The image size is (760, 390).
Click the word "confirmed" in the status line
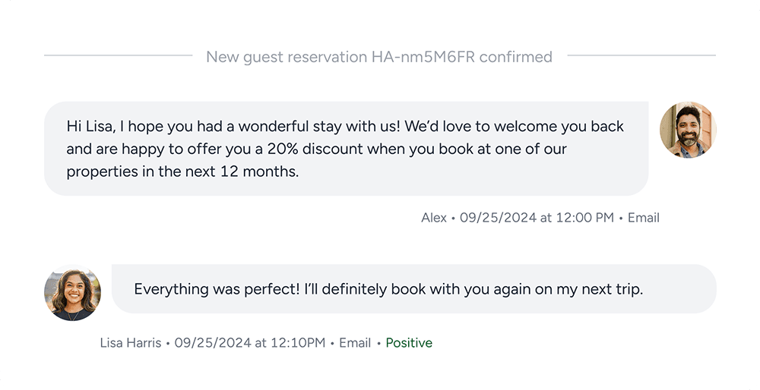pos(516,57)
